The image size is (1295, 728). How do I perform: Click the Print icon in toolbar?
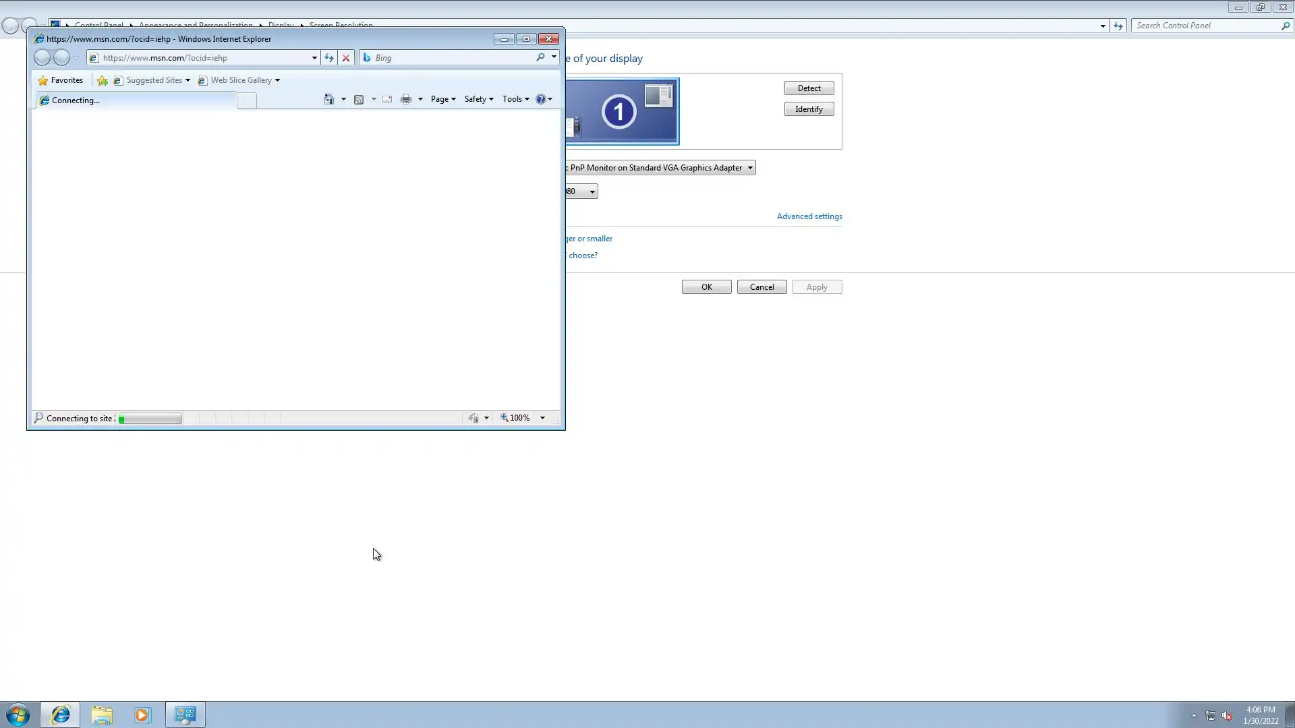pyautogui.click(x=405, y=99)
